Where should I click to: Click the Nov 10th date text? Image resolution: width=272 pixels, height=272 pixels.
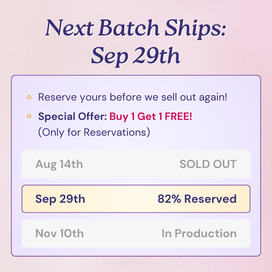tap(60, 234)
